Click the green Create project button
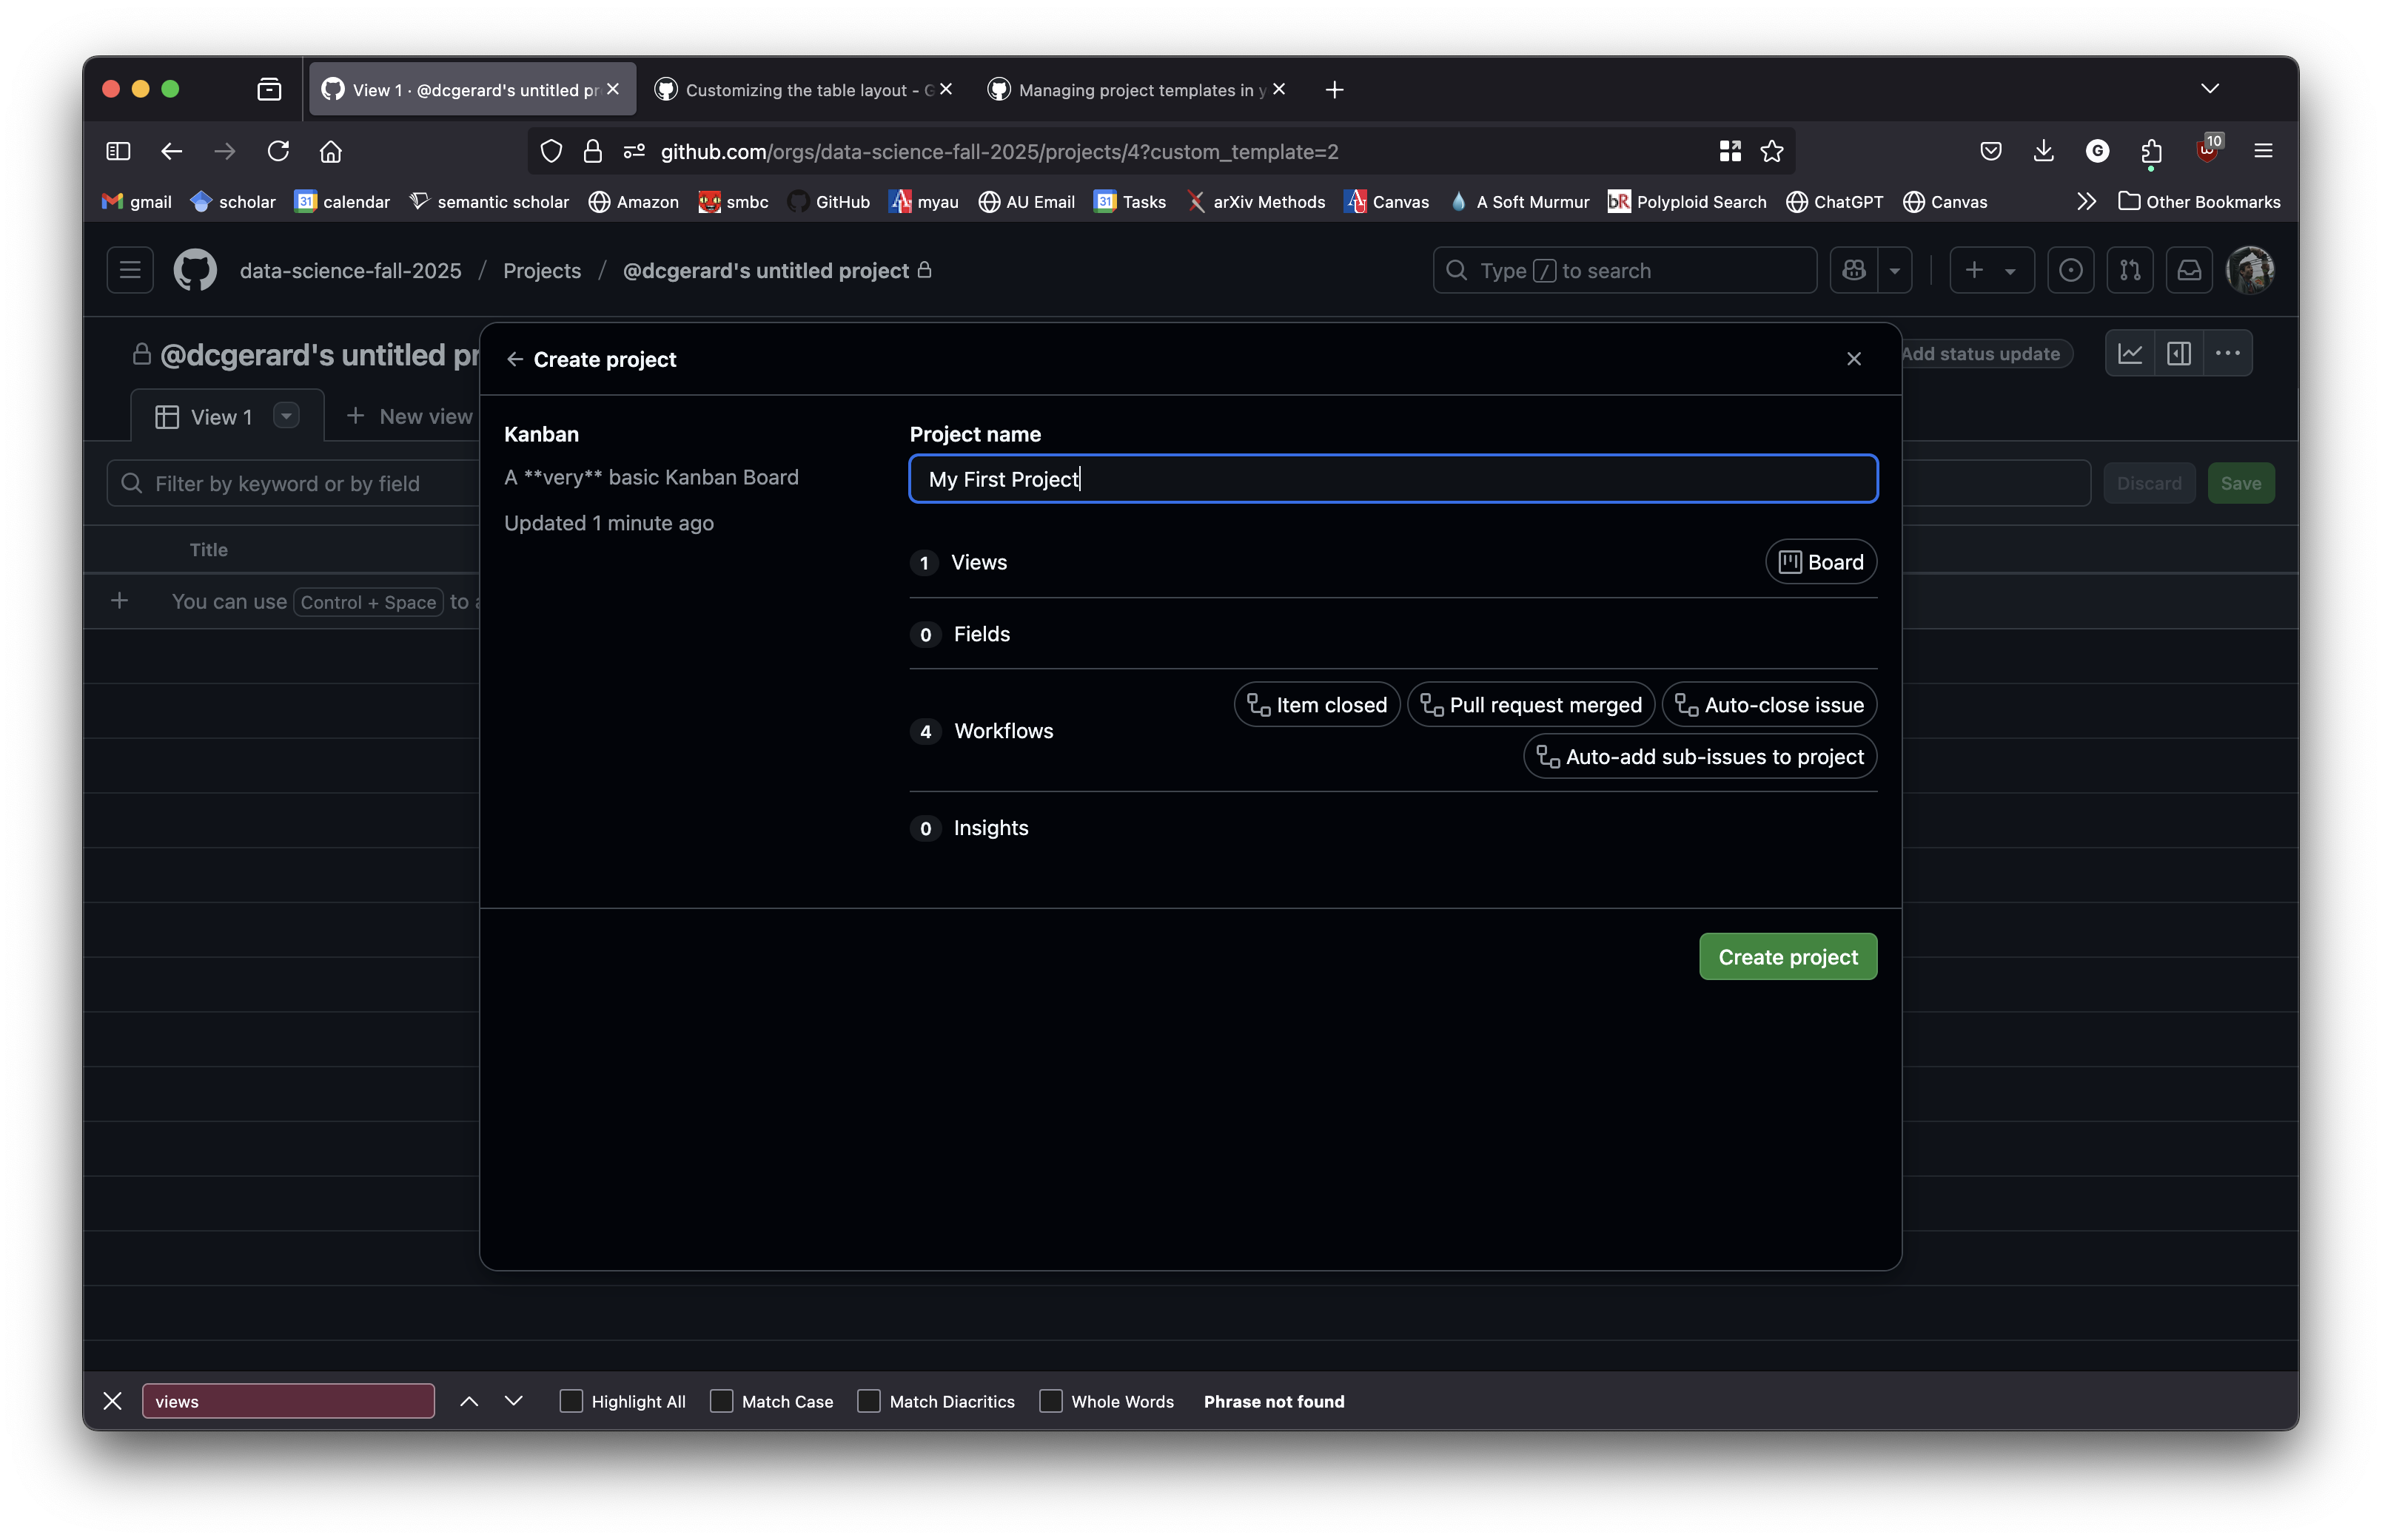This screenshot has width=2382, height=1540. [x=1787, y=956]
